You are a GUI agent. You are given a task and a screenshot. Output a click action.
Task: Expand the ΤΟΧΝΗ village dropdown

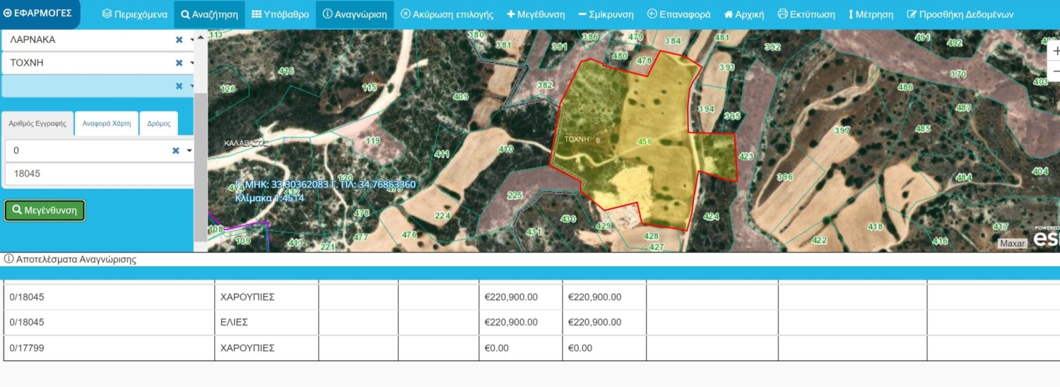pyautogui.click(x=192, y=63)
